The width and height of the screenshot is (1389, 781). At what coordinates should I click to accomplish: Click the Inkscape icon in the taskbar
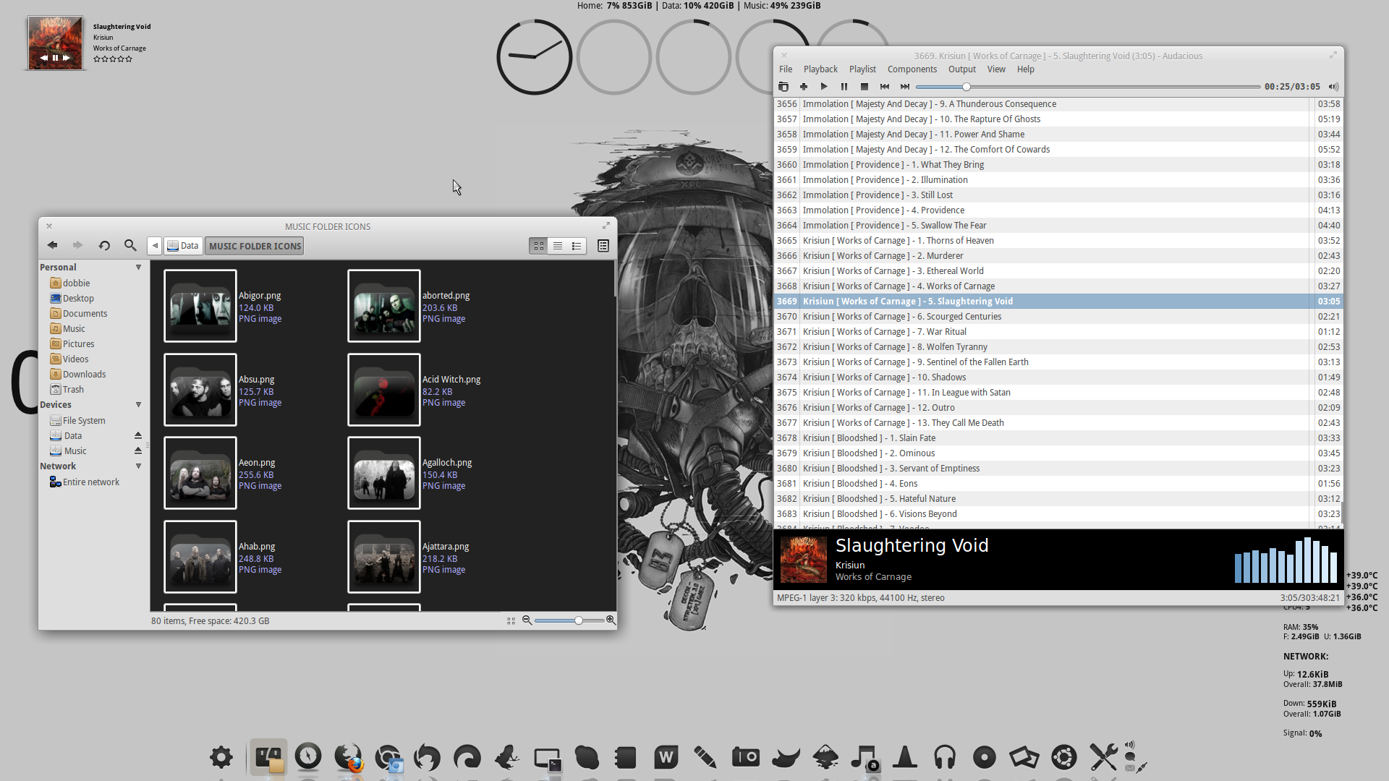click(824, 756)
